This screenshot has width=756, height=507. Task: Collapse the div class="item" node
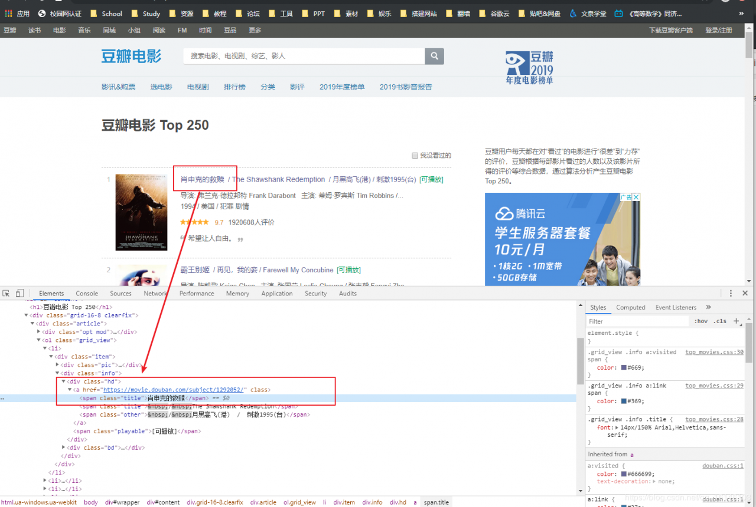point(51,357)
